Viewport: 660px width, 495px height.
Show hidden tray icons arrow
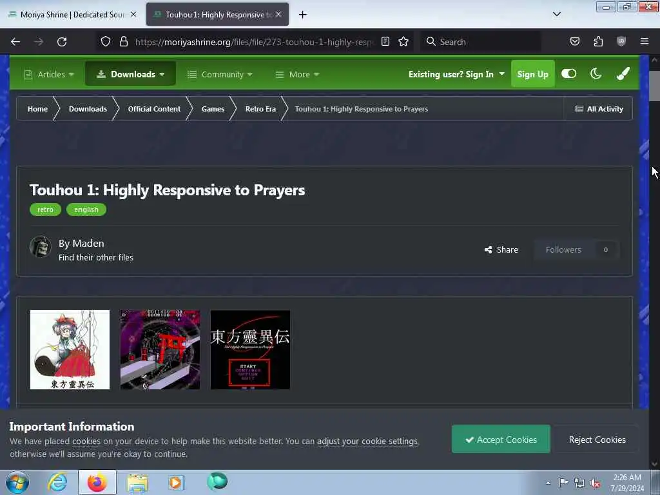pyautogui.click(x=548, y=483)
